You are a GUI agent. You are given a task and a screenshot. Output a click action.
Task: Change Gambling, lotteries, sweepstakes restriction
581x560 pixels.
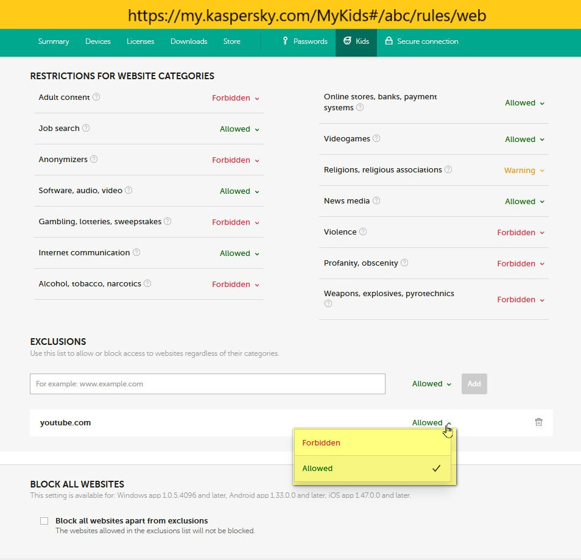coord(236,223)
